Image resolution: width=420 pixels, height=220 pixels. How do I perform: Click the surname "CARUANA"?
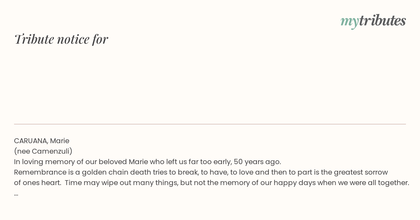pyautogui.click(x=31, y=141)
